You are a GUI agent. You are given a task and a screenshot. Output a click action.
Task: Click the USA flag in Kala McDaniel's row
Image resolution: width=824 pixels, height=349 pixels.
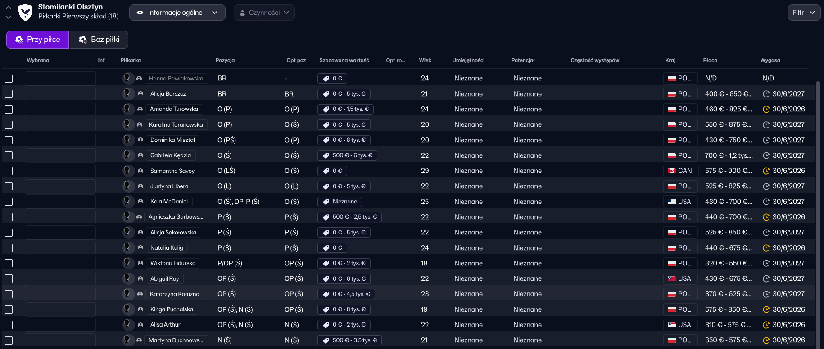click(671, 202)
